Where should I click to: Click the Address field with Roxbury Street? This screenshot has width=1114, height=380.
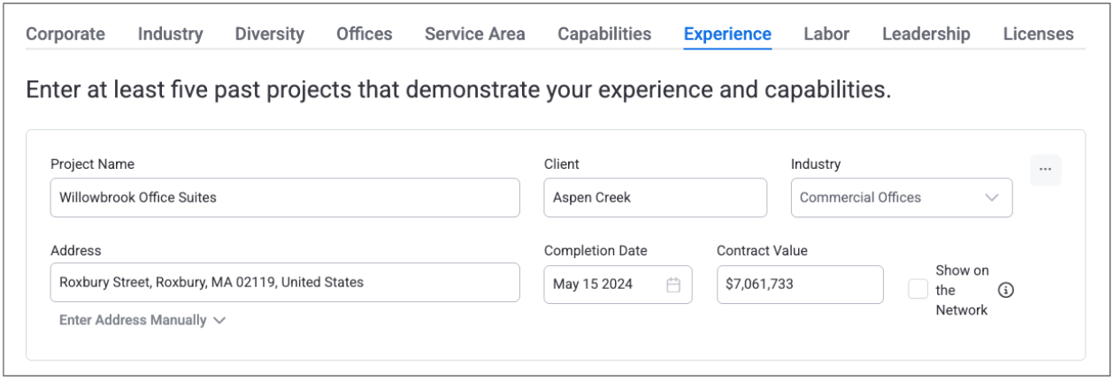tap(284, 283)
